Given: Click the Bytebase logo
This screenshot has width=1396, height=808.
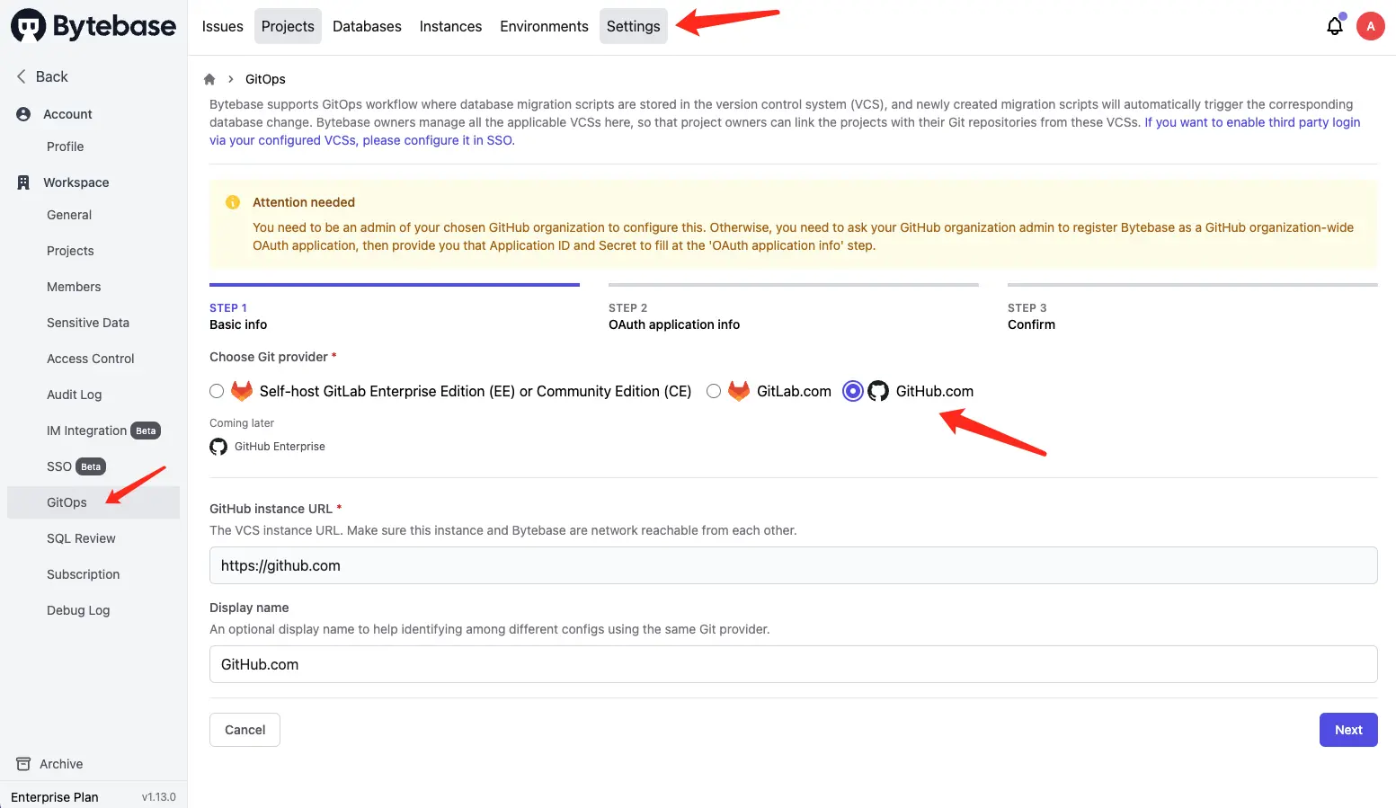Looking at the screenshot, I should click(x=93, y=25).
